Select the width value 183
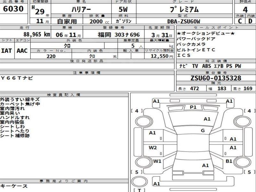The width and height of the screenshot is (256, 192). point(222,89)
